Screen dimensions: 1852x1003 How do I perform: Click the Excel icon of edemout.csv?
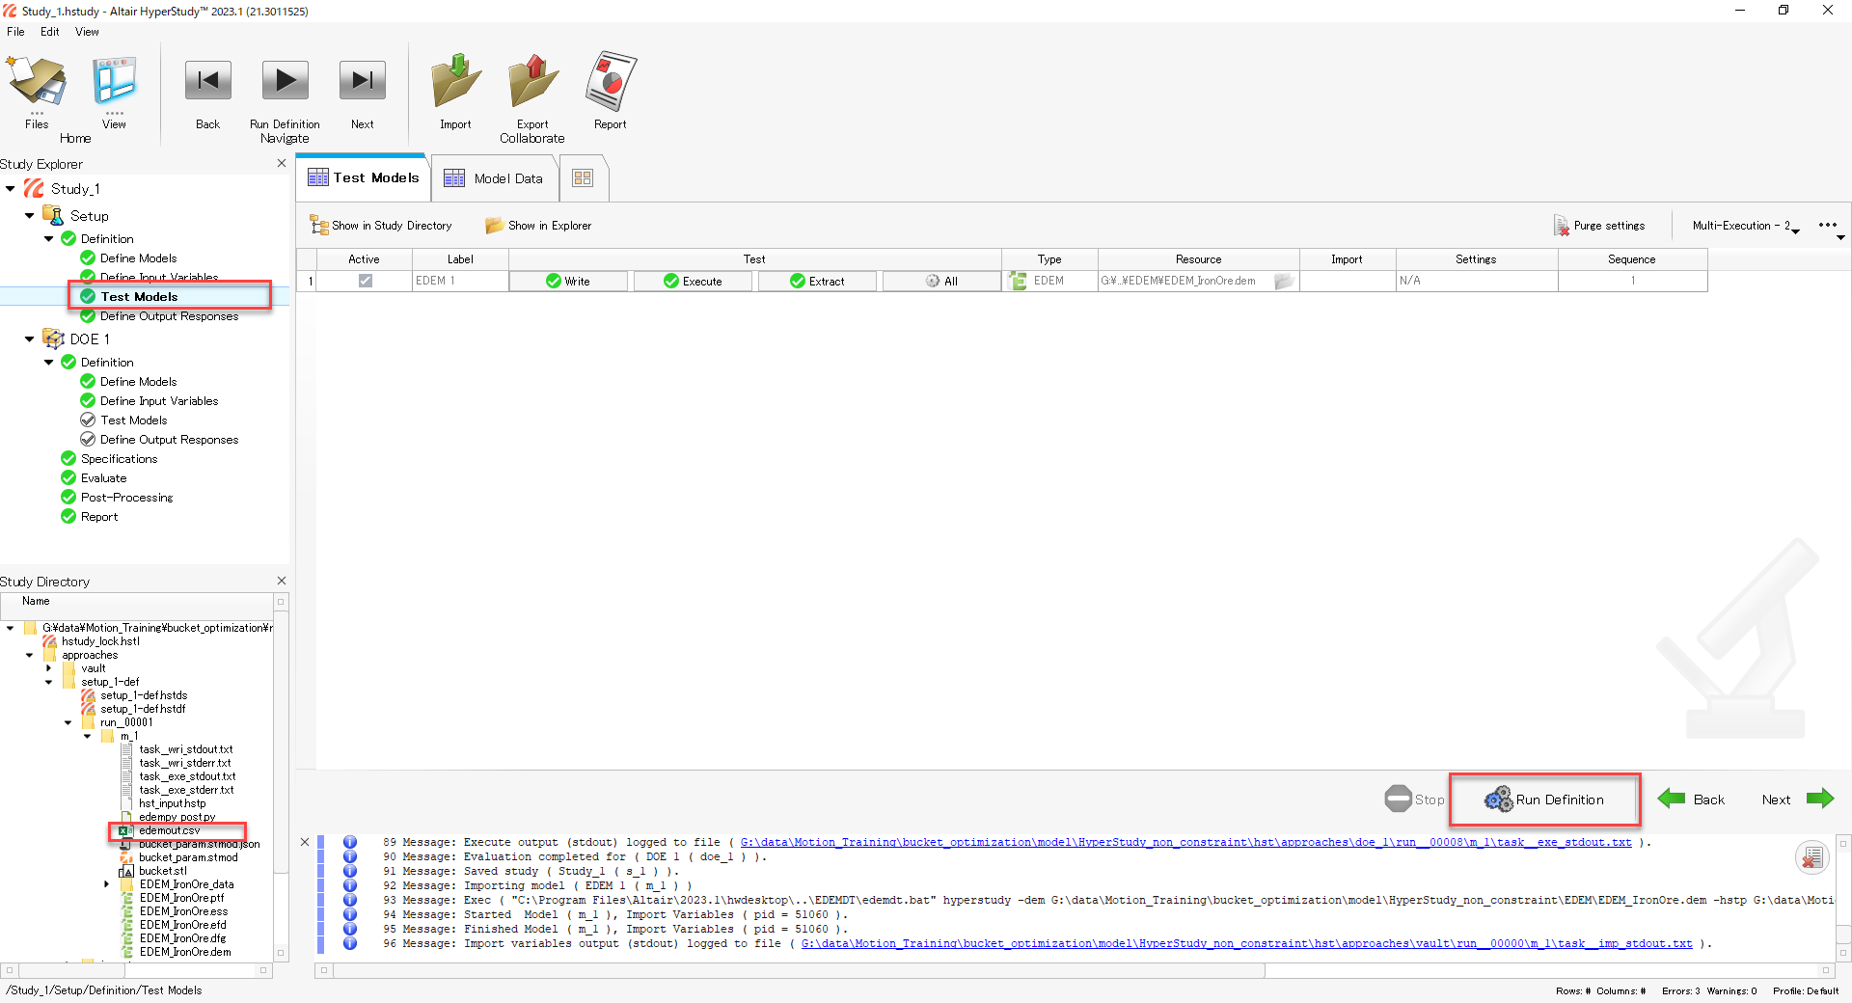point(125,830)
